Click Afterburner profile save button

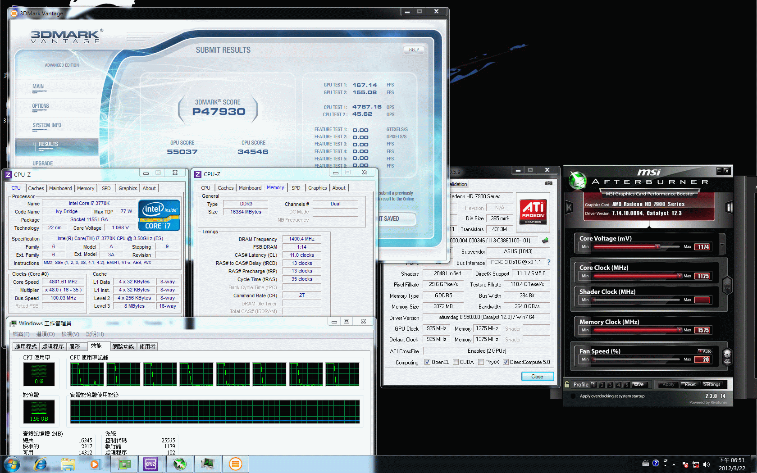(x=640, y=384)
